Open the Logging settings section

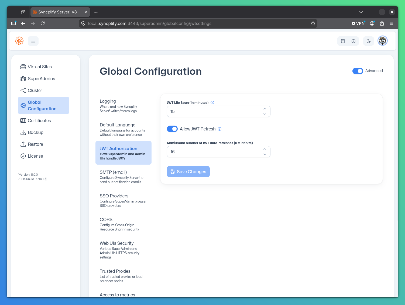click(123, 105)
